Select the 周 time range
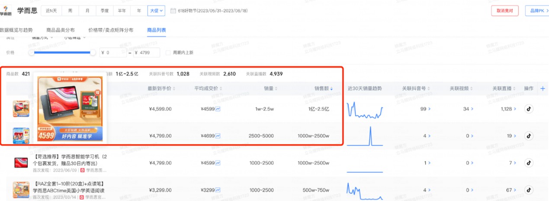The width and height of the screenshot is (549, 201). (71, 11)
